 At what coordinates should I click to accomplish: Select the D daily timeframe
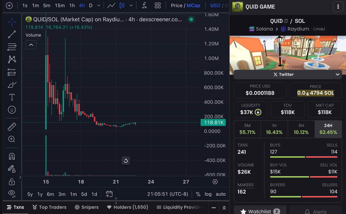pyautogui.click(x=91, y=5)
